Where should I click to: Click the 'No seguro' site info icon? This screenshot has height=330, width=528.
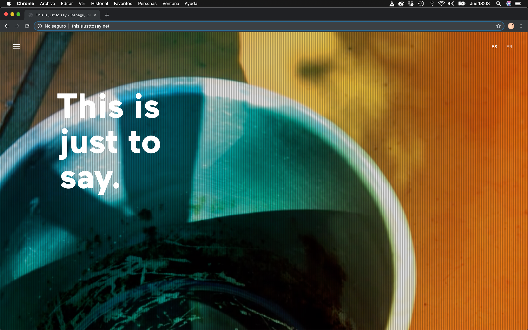pos(40,26)
